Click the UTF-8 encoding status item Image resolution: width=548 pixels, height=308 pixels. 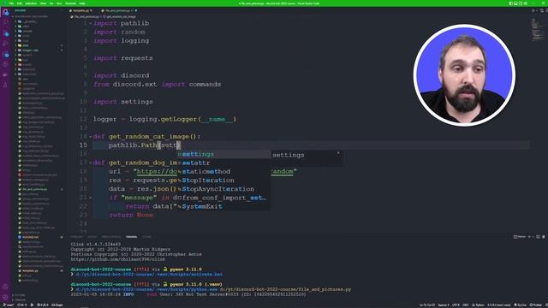tap(456, 305)
